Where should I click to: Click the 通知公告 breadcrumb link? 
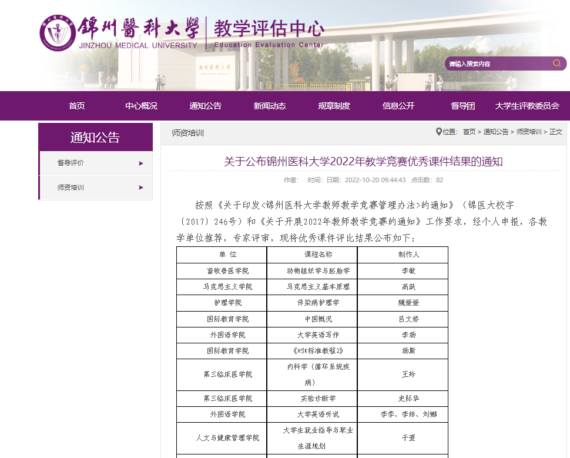[x=495, y=132]
